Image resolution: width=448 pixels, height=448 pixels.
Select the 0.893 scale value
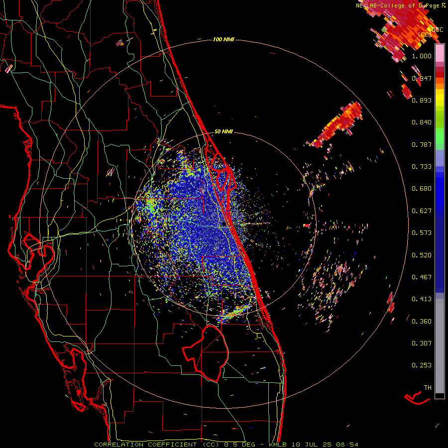coord(422,100)
